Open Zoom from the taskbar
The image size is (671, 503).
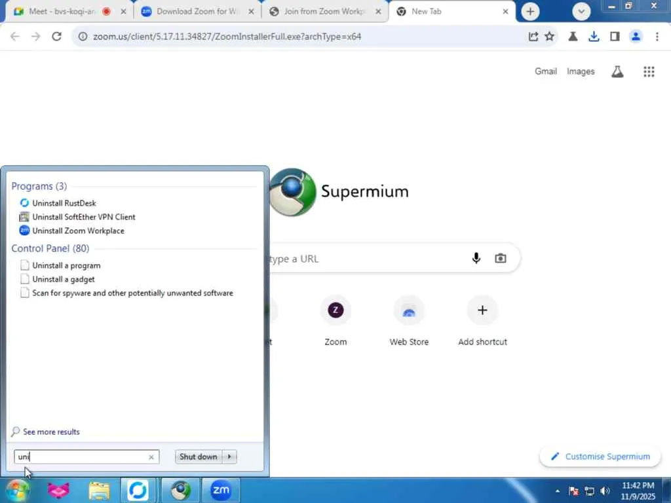coord(221,490)
